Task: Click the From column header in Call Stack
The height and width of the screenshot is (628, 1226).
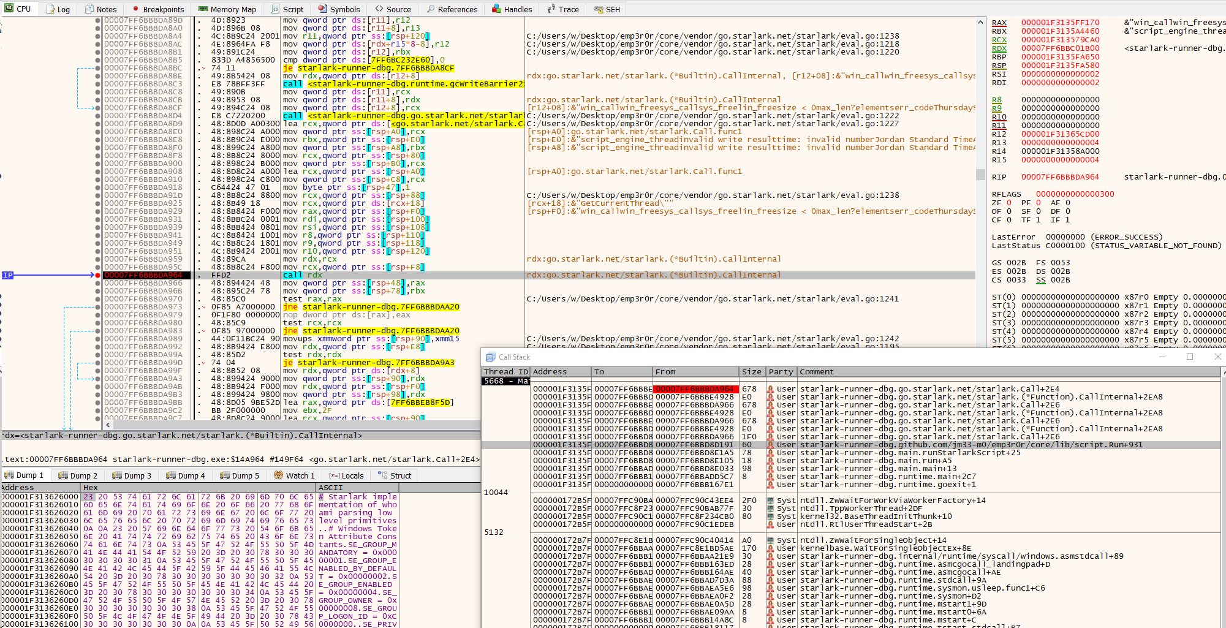Action: tap(696, 372)
